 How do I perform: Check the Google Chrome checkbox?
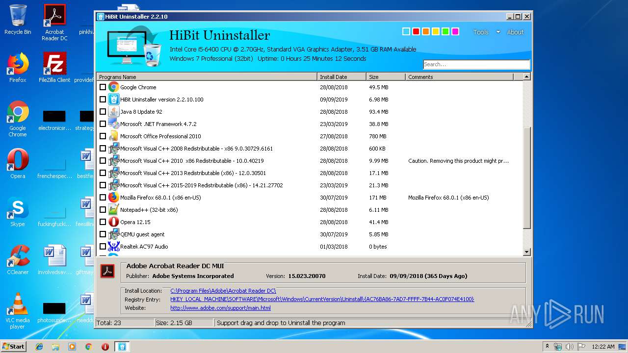point(103,87)
